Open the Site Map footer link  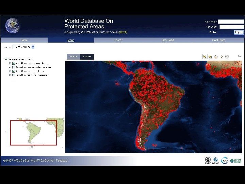coord(30,160)
